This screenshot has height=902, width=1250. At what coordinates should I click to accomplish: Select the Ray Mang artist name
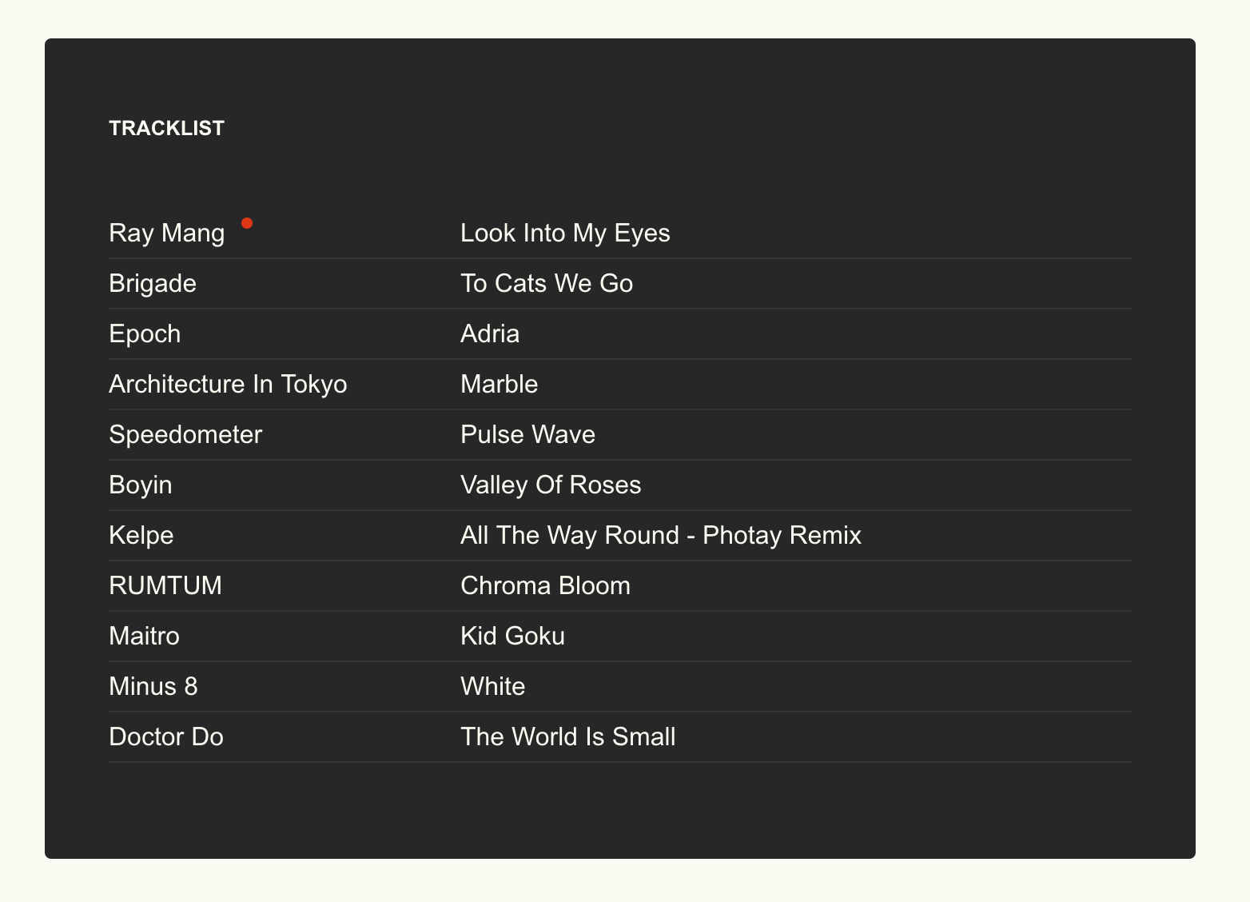167,233
